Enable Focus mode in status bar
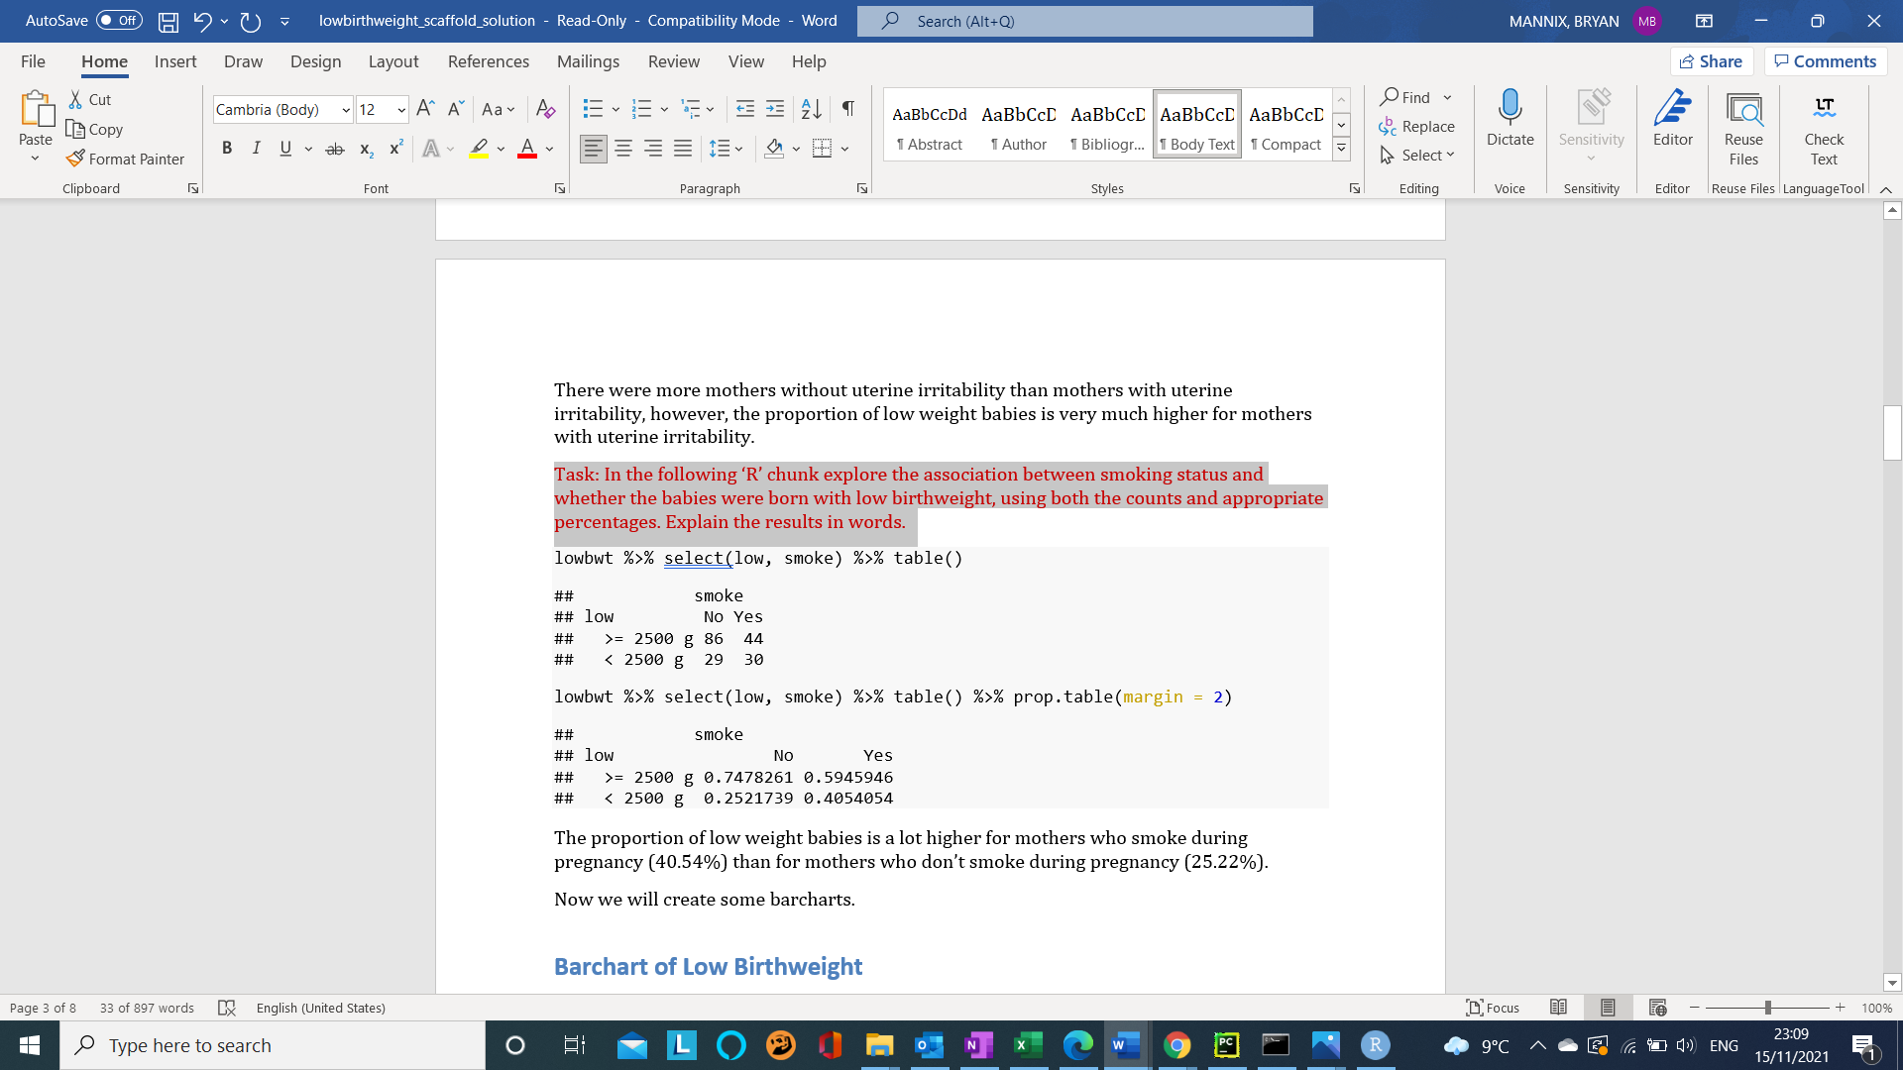Viewport: 1903px width, 1070px height. coord(1492,1008)
